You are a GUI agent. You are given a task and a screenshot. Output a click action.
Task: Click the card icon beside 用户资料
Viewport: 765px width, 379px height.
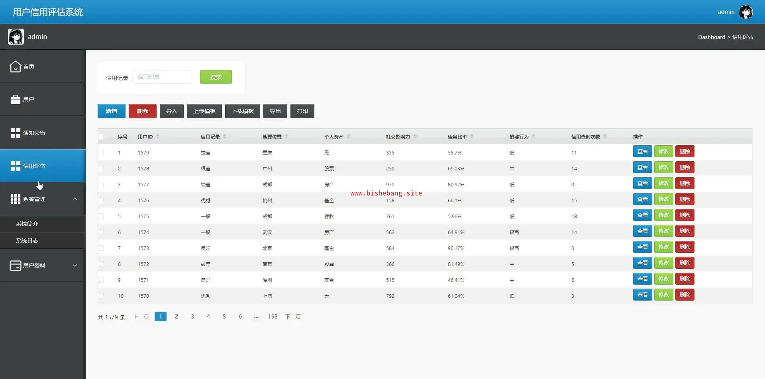click(x=15, y=266)
